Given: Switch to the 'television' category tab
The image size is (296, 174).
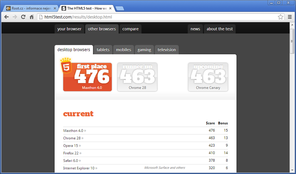Looking at the screenshot, I should tap(167, 50).
